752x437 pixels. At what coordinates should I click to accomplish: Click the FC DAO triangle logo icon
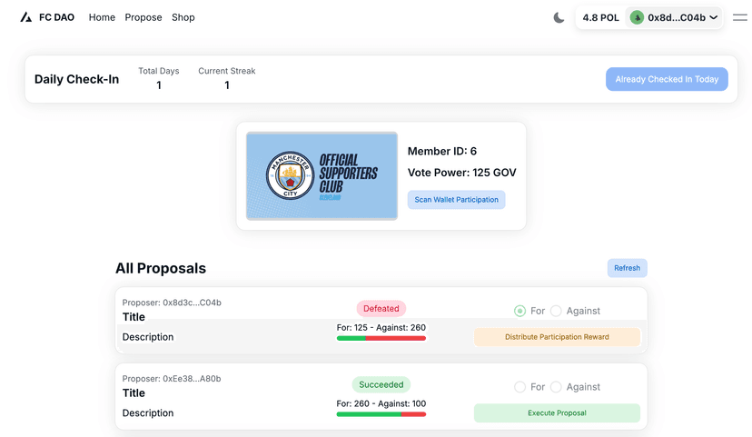[x=25, y=17]
